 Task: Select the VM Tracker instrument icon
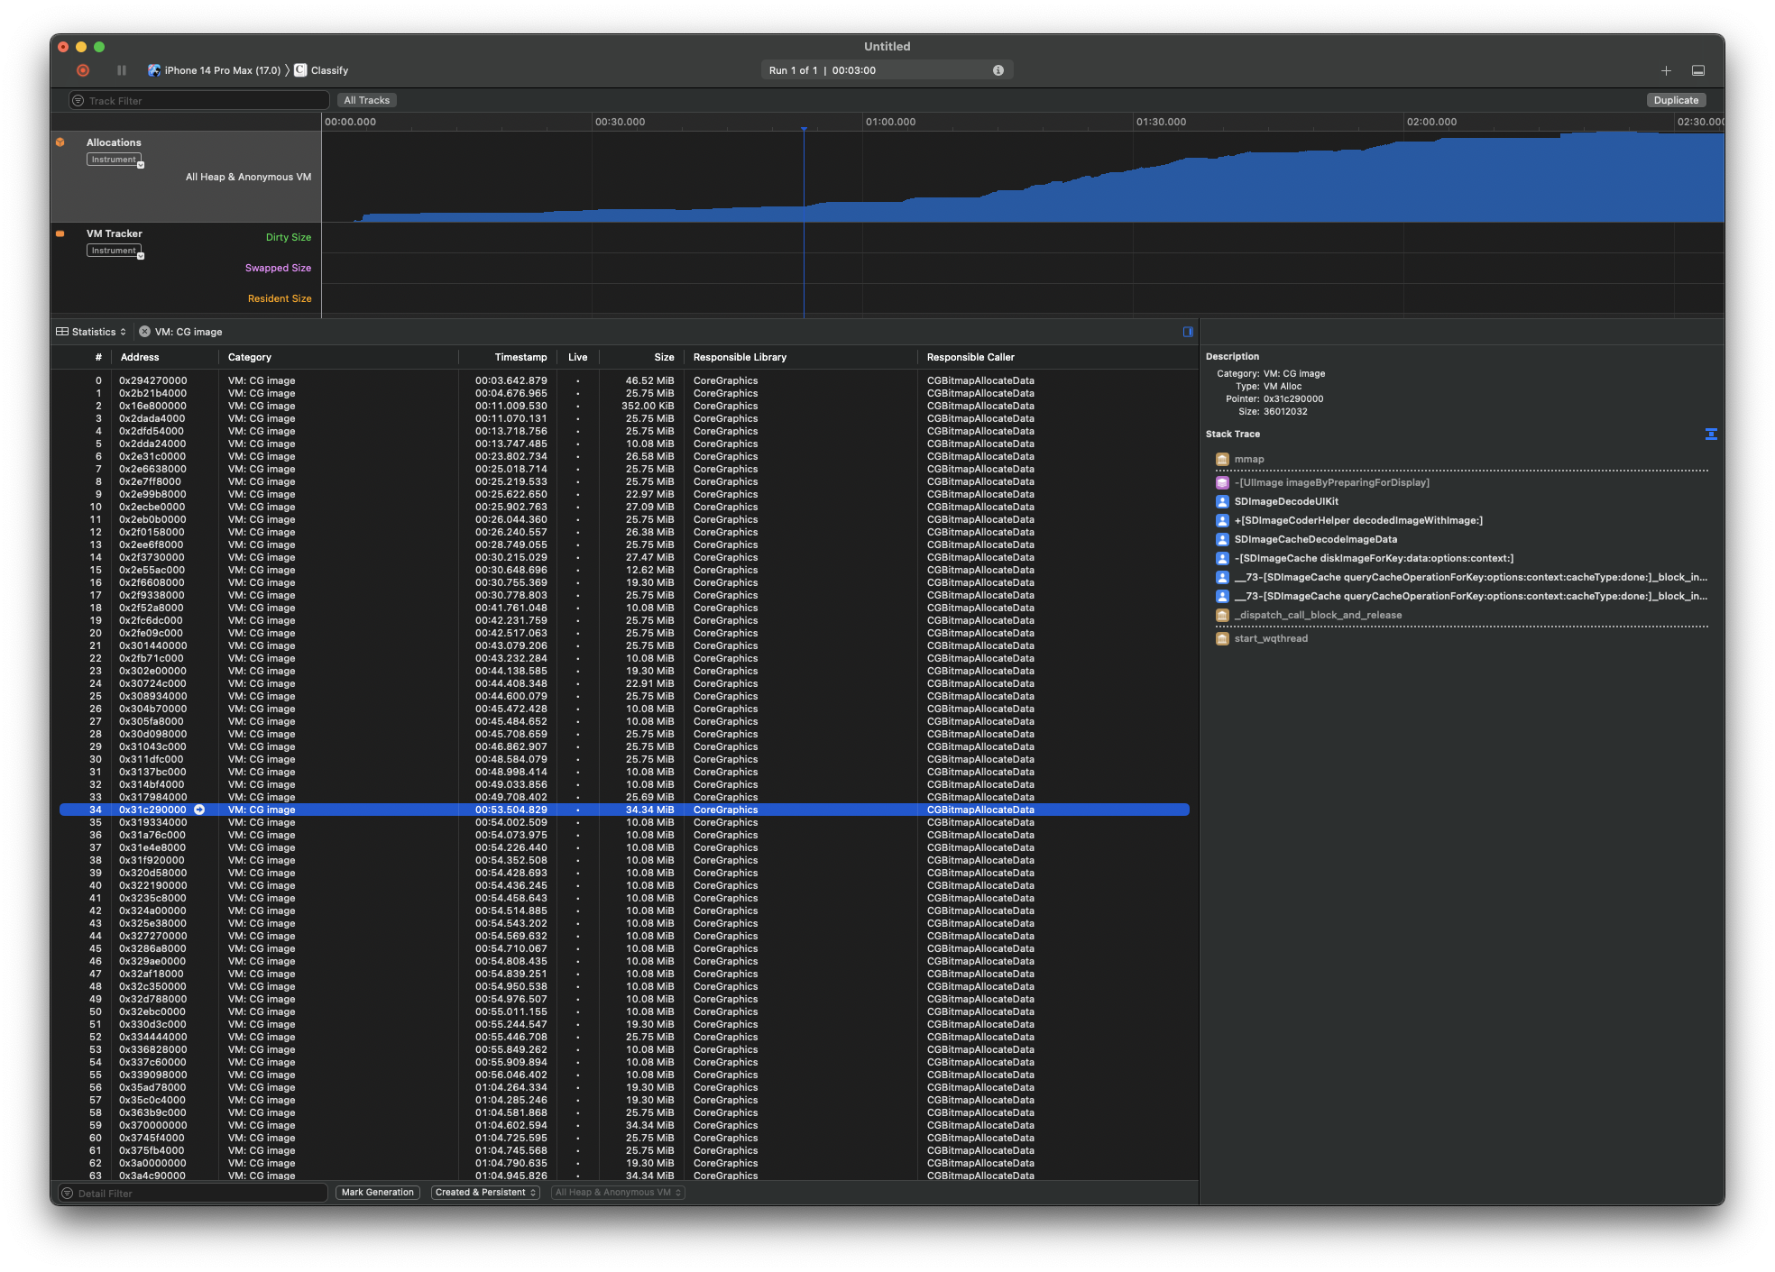[x=60, y=233]
